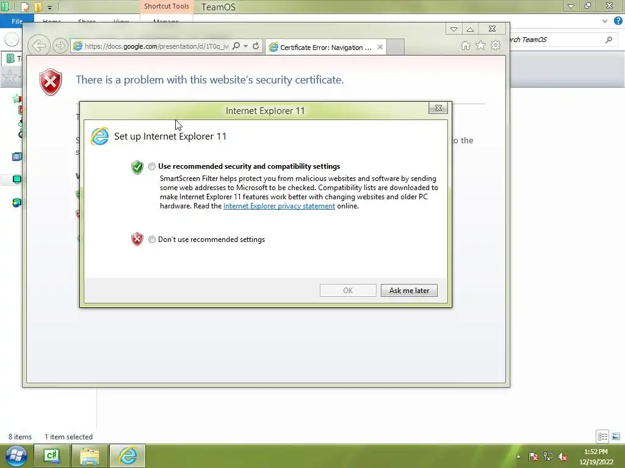This screenshot has height=468, width=625.
Task: Click the Ask me later button
Action: pos(409,291)
